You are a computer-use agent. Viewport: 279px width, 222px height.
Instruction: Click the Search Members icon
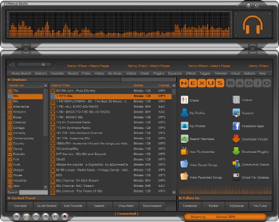(184, 139)
